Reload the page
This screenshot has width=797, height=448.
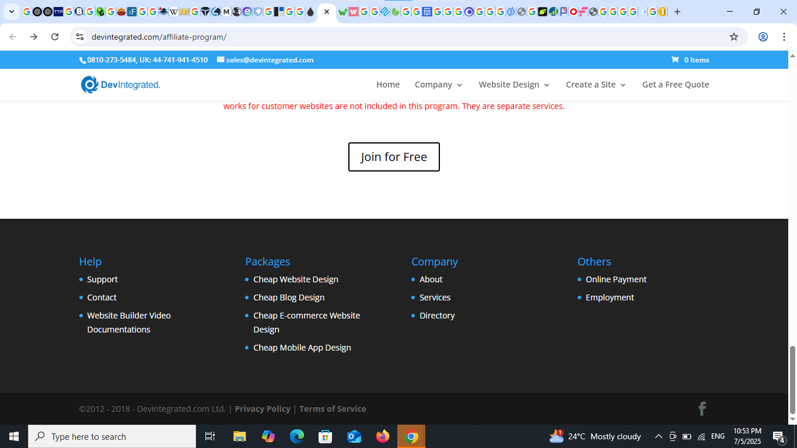55,37
